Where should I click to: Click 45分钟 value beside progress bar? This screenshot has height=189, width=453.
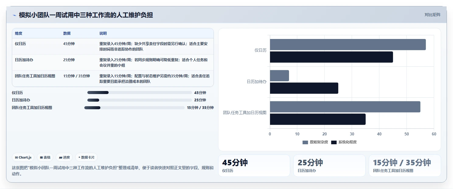click(x=200, y=93)
